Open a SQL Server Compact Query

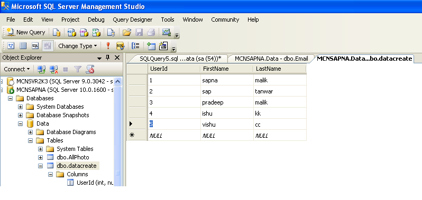[x=111, y=33]
